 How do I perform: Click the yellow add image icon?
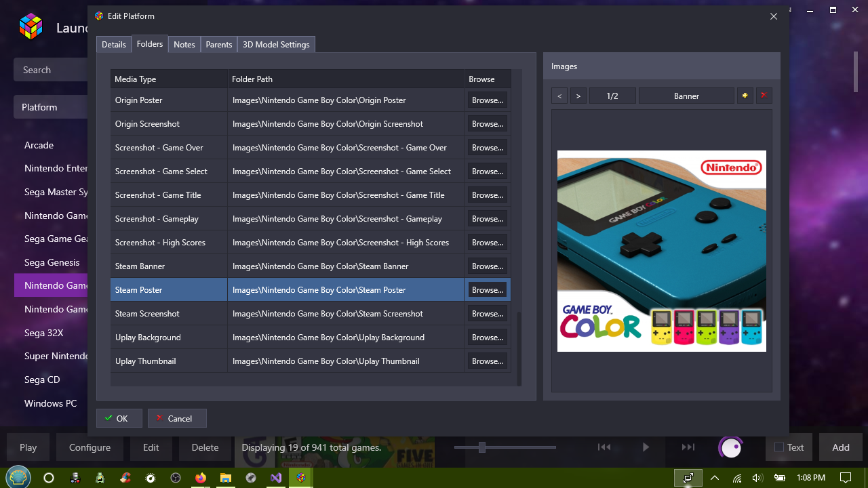click(x=745, y=96)
